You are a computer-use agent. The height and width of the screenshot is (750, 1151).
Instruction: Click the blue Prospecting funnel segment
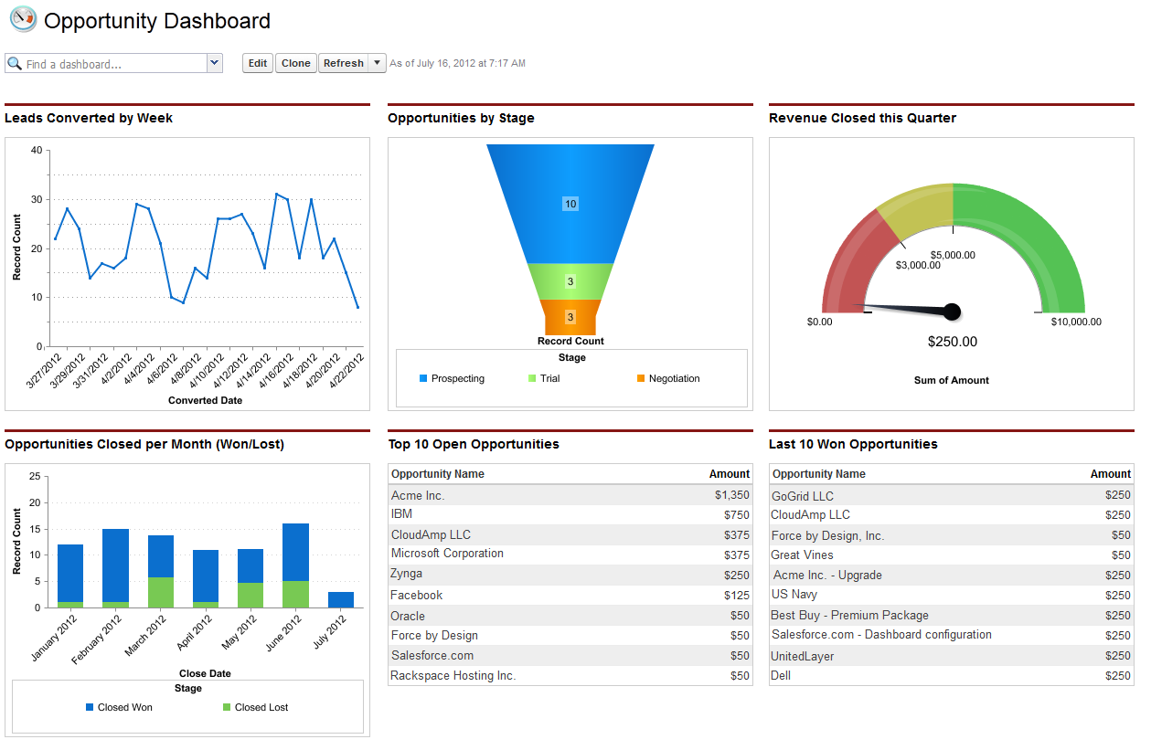pos(570,204)
